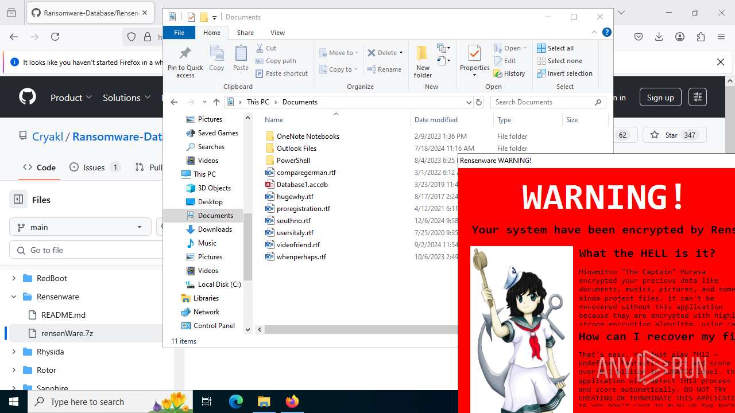
Task: Expand address bar history dropdown
Action: pyautogui.click(x=469, y=102)
